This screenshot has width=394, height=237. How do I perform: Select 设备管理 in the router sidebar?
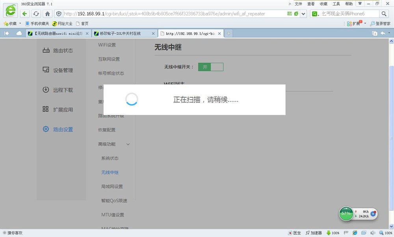click(x=58, y=70)
